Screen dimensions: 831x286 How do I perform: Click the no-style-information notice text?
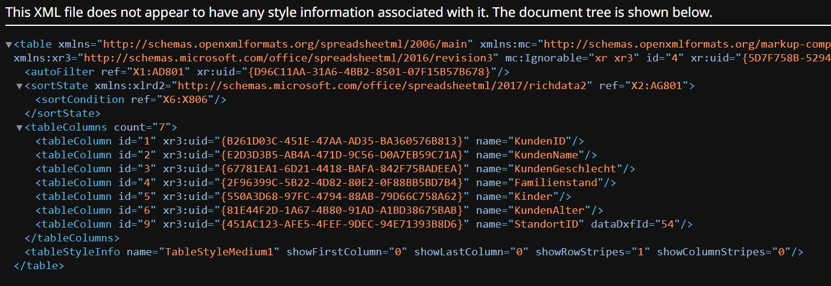pos(360,13)
